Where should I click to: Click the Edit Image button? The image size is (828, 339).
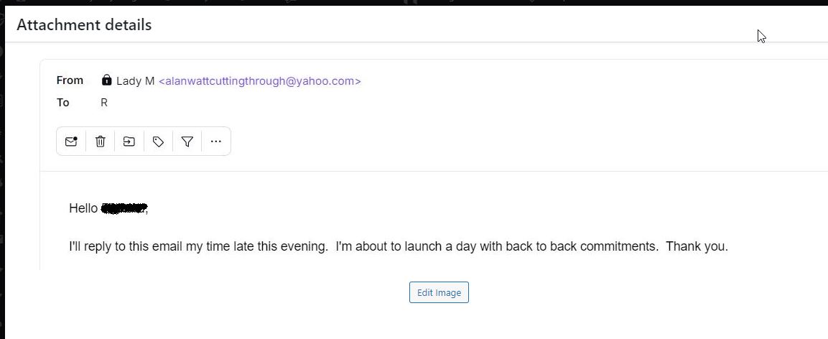pos(439,292)
